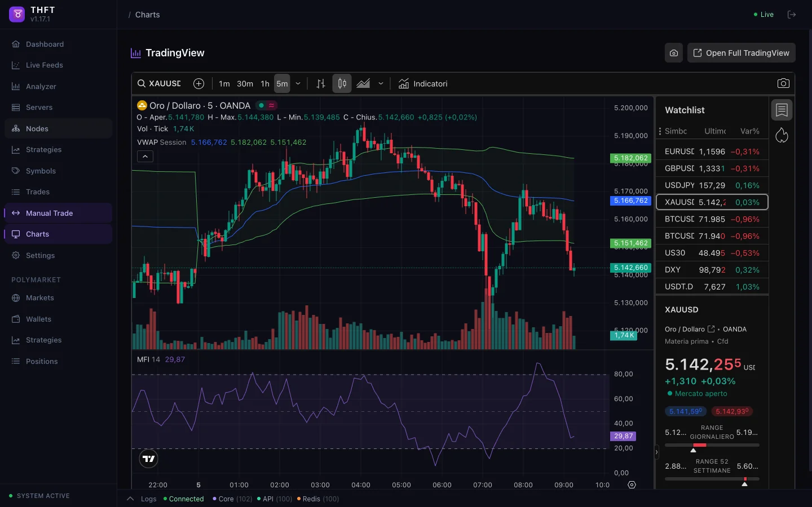Open the Indicatori panel
This screenshot has width=812, height=507.
[x=423, y=83]
